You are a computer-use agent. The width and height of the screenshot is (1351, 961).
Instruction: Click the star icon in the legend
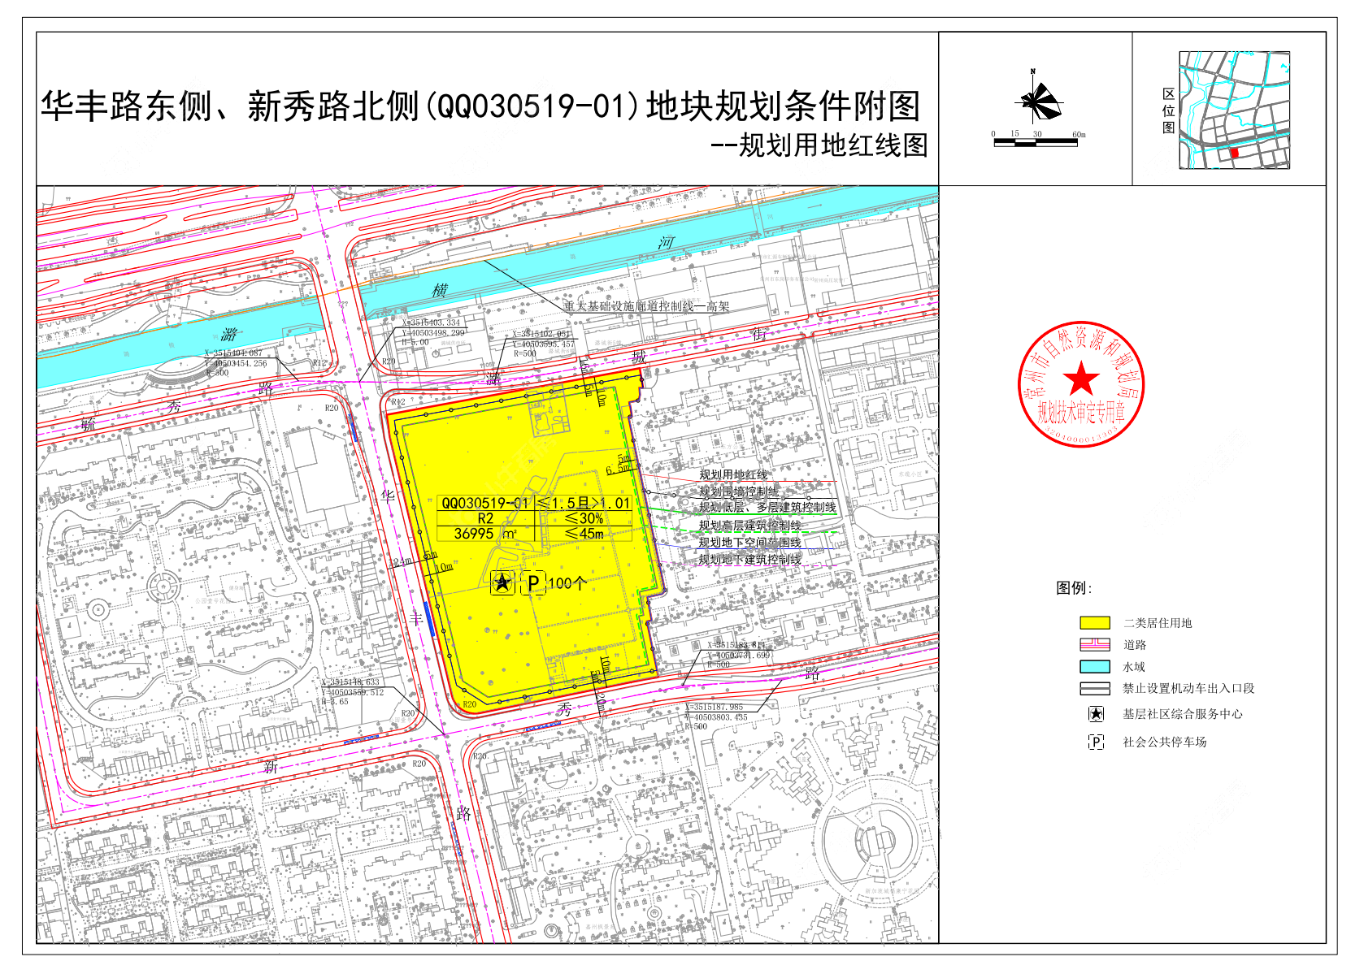[1096, 714]
